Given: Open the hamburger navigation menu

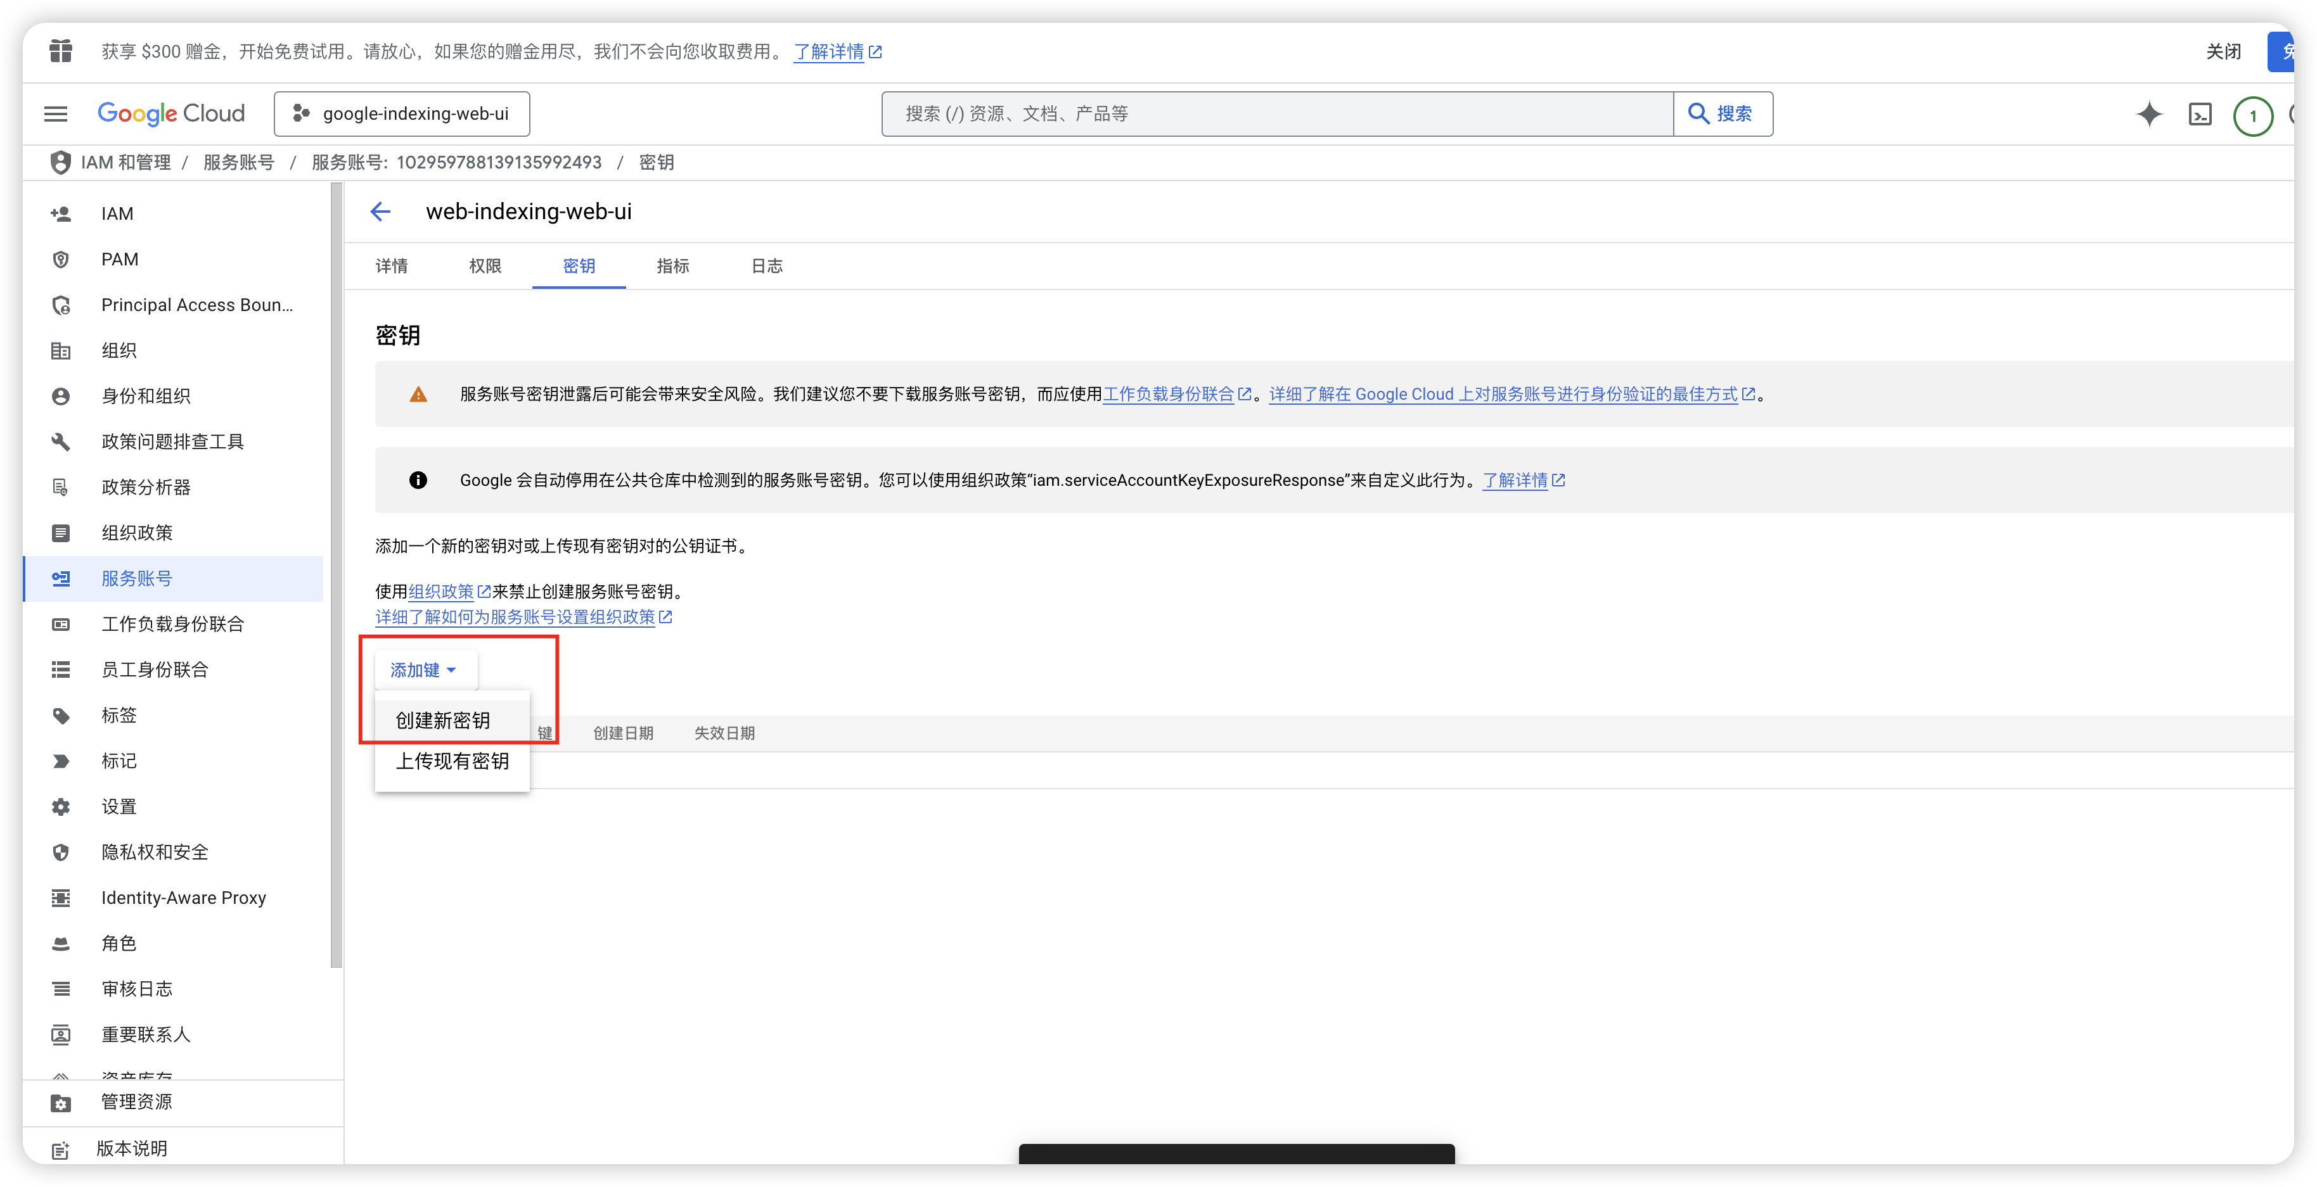Looking at the screenshot, I should (x=56, y=113).
